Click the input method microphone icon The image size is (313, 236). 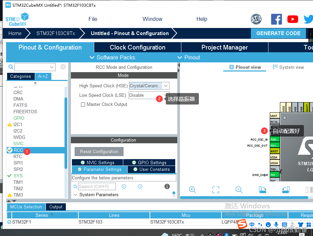(x=276, y=225)
